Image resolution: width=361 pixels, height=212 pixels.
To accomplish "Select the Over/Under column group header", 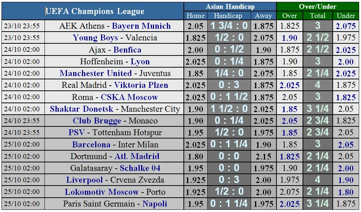I will tap(317, 7).
